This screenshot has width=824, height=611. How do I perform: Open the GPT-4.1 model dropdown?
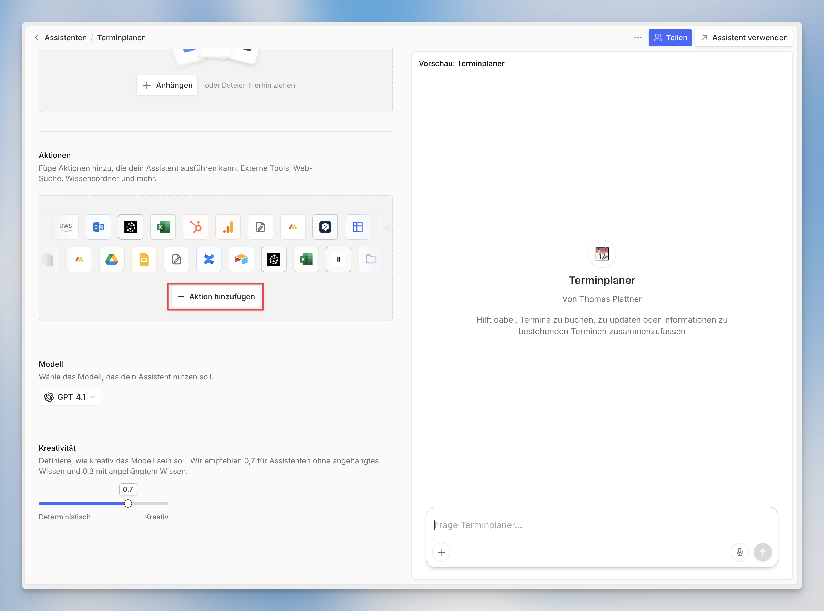coord(70,397)
